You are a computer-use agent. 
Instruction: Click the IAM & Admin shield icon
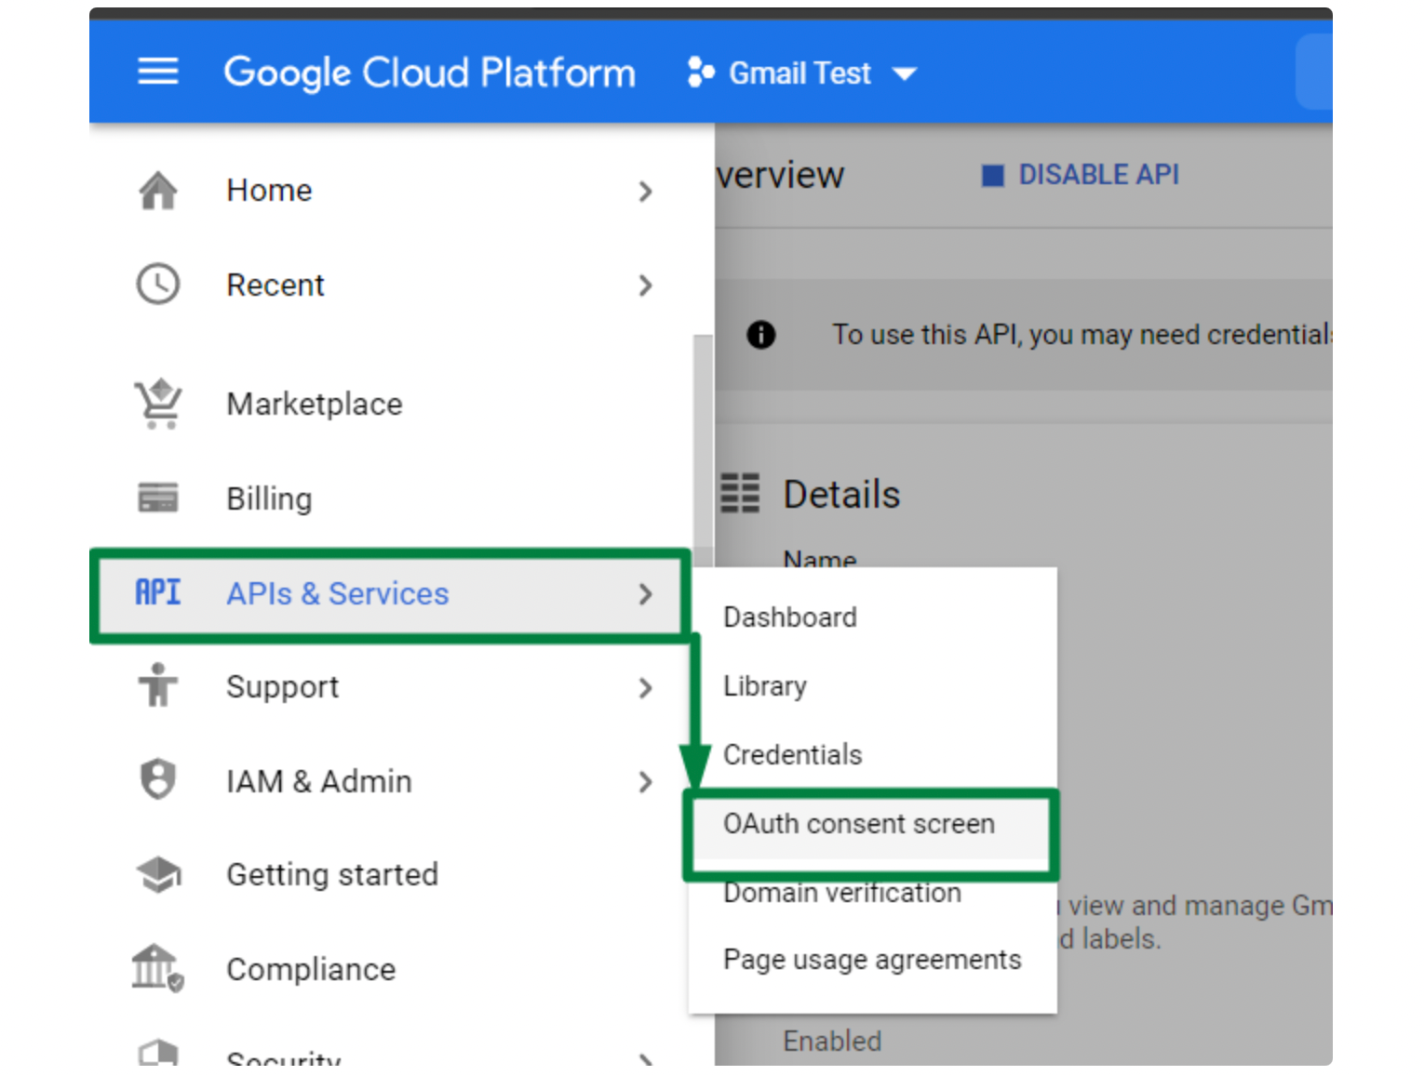click(158, 779)
